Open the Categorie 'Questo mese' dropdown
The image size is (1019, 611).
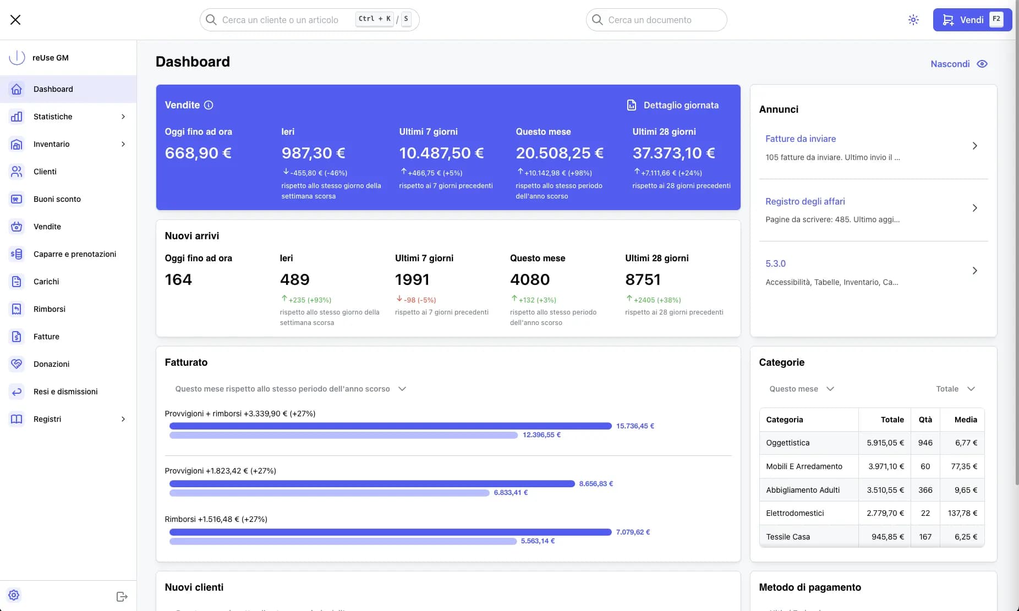(x=802, y=389)
